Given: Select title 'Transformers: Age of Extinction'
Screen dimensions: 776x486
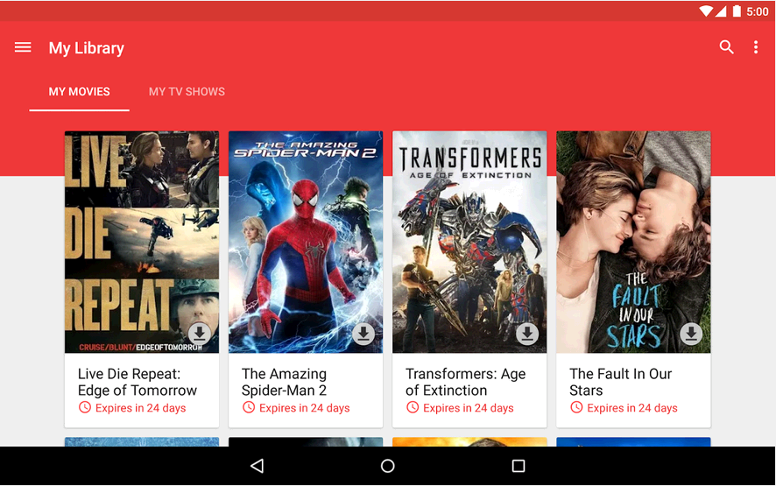Looking at the screenshot, I should coord(466,382).
